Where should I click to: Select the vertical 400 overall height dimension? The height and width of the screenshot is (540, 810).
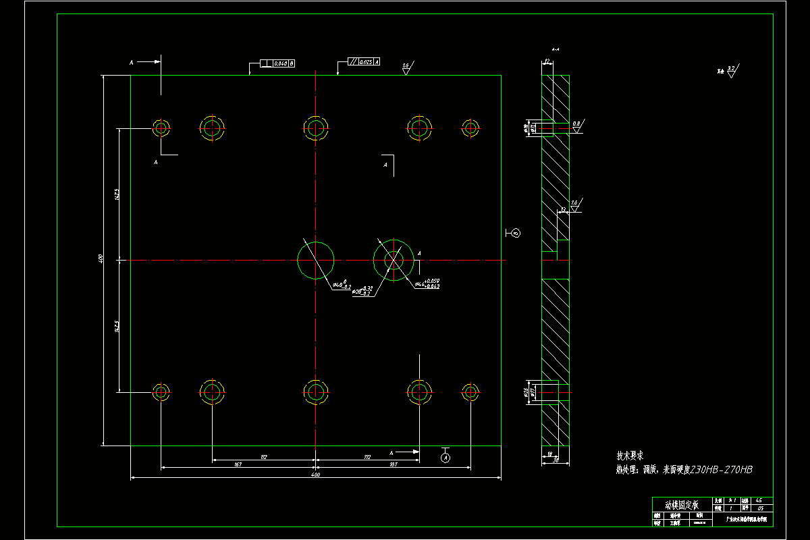click(x=100, y=259)
